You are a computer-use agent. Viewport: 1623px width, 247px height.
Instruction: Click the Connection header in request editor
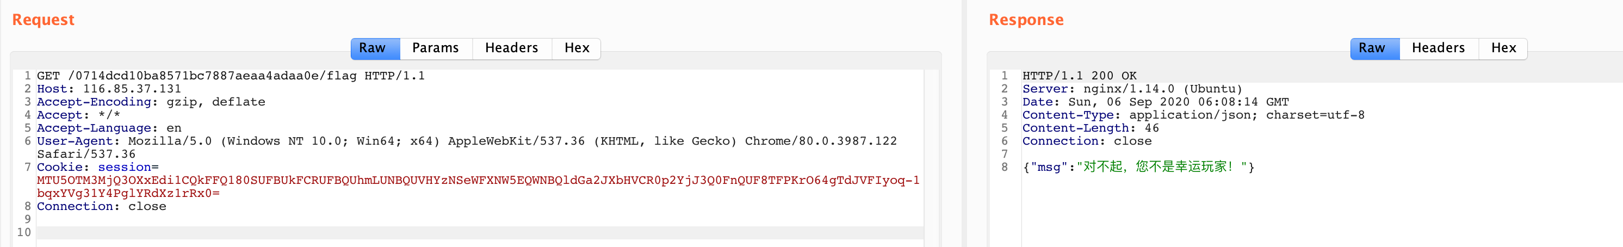point(101,207)
